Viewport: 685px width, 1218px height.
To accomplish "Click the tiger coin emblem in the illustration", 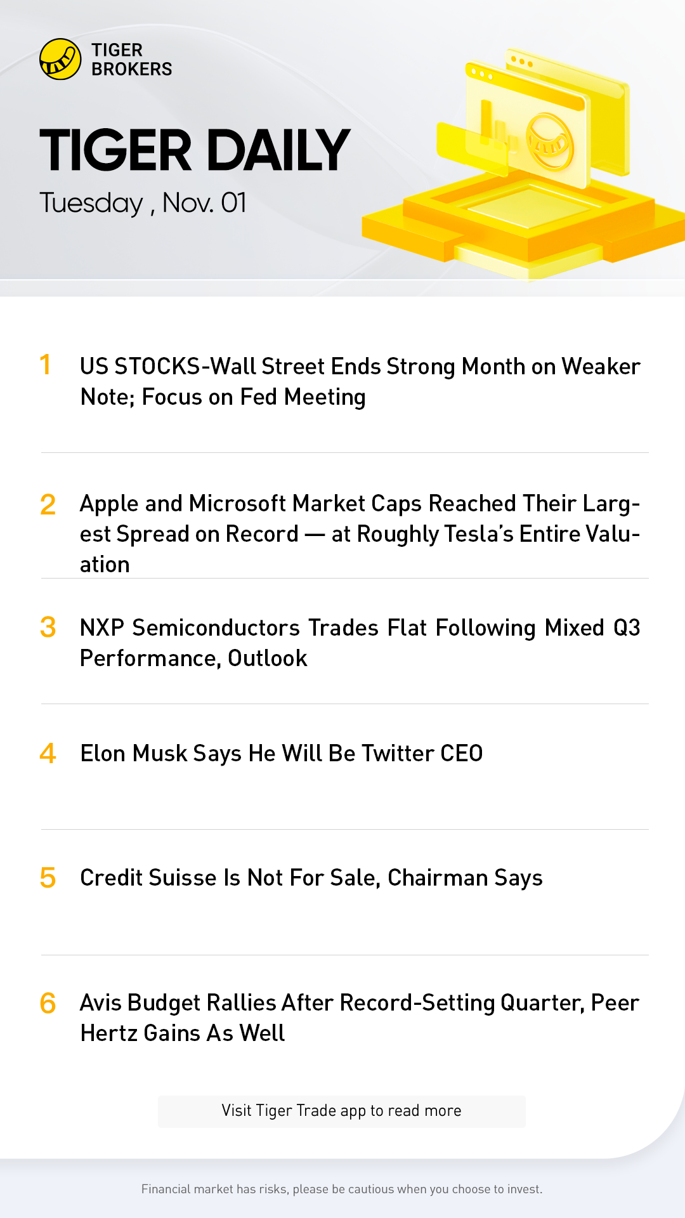I will tap(549, 142).
